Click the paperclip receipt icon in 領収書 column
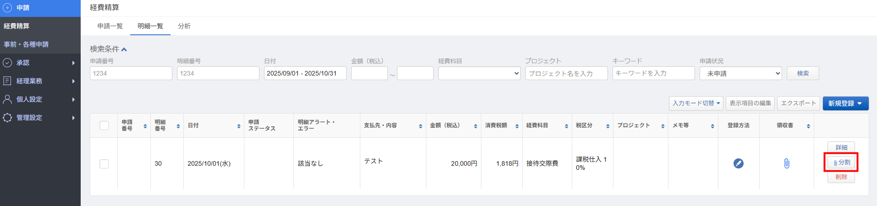 (x=786, y=163)
